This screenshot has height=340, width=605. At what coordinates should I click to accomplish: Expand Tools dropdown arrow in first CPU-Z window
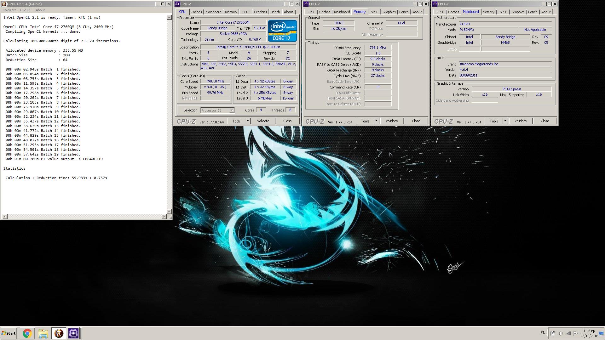248,121
